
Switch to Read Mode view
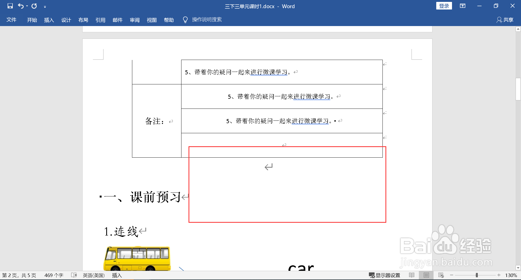point(412,275)
